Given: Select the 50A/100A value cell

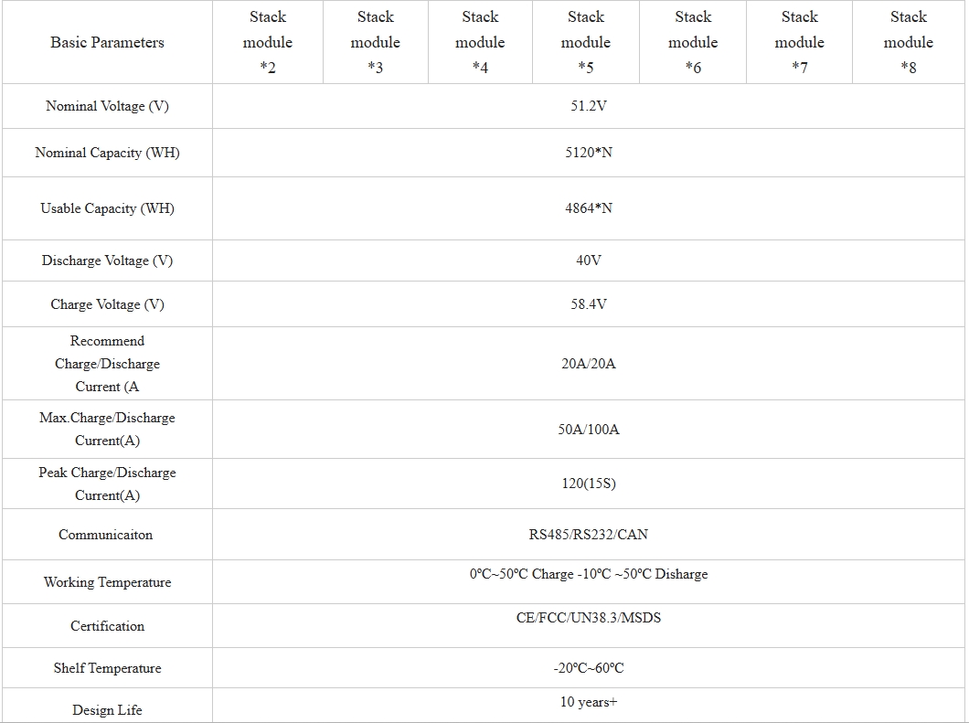Looking at the screenshot, I should pos(589,430).
